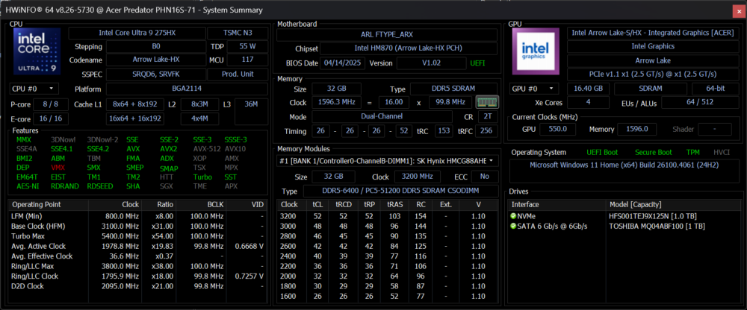Click the Mode Dual-Channel field

tap(382, 117)
